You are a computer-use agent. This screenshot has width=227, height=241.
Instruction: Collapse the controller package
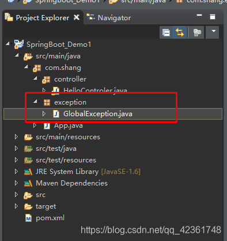(x=35, y=78)
